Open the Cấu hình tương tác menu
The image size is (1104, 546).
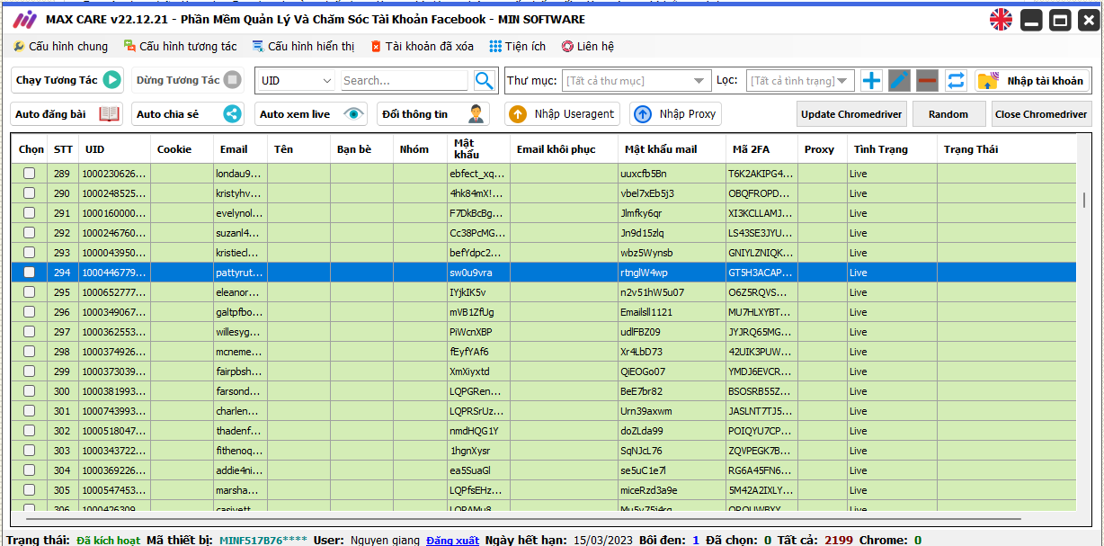181,46
